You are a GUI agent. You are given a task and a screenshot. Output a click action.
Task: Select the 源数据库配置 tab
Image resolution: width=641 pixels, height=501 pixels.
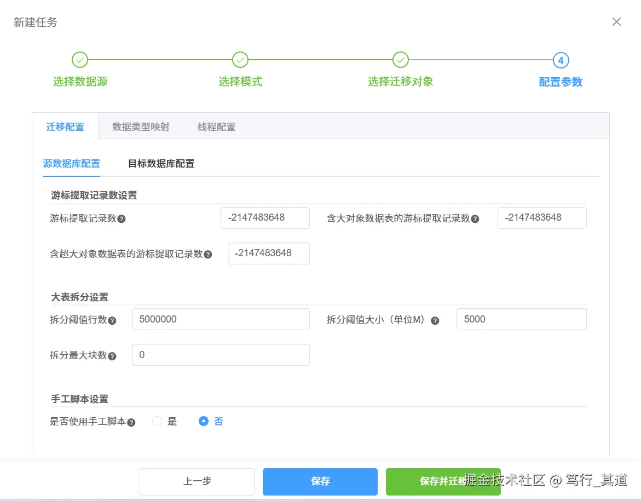[x=71, y=163]
